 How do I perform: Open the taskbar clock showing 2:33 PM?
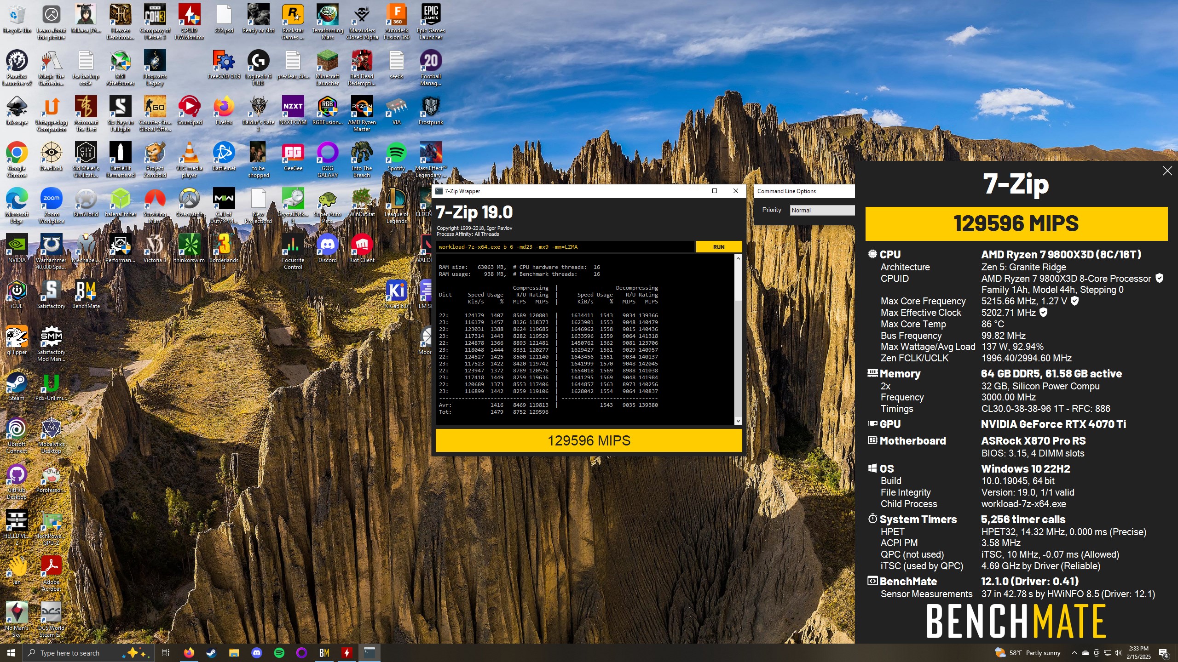(1138, 653)
